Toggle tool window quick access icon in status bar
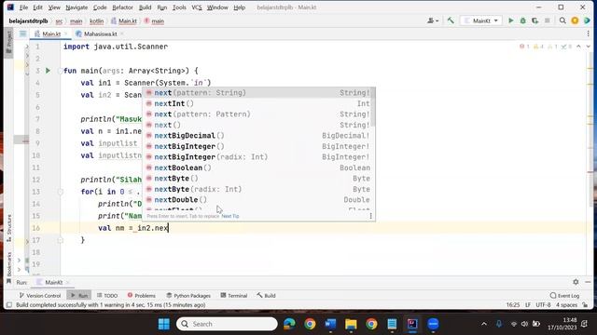597x335 pixels. tap(9, 304)
